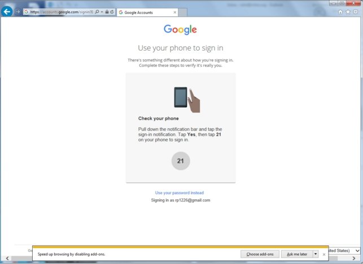Click Use your password instead link
Viewport: 363px width, 264px height.
pyautogui.click(x=180, y=193)
